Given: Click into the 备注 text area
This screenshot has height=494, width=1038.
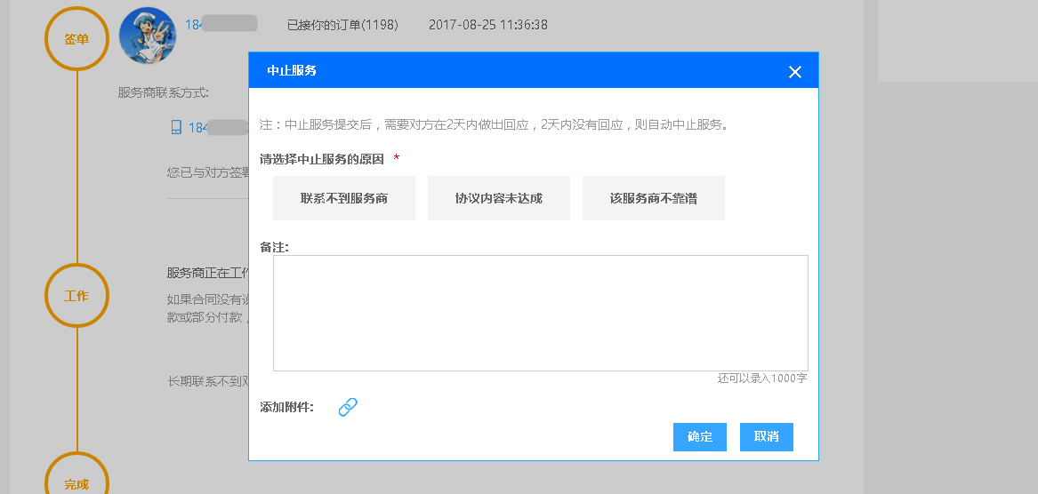Looking at the screenshot, I should click(x=540, y=313).
